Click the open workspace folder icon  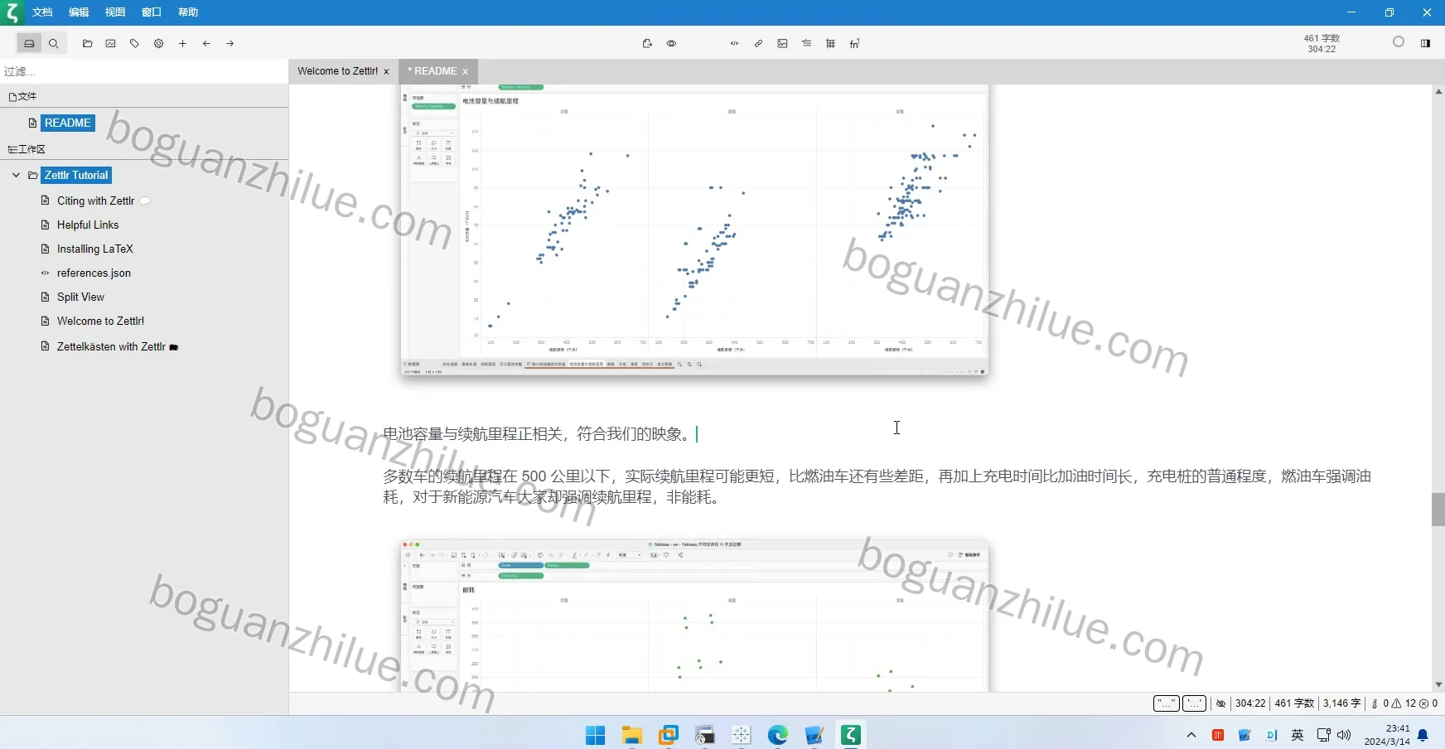87,43
